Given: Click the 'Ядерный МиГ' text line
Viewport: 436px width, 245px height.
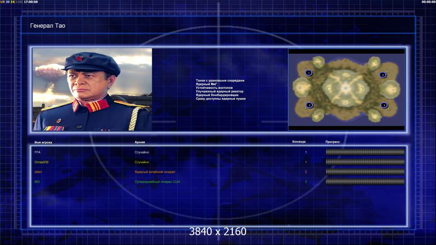Looking at the screenshot, I should coord(206,84).
